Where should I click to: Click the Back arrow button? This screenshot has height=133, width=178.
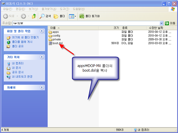5,16
